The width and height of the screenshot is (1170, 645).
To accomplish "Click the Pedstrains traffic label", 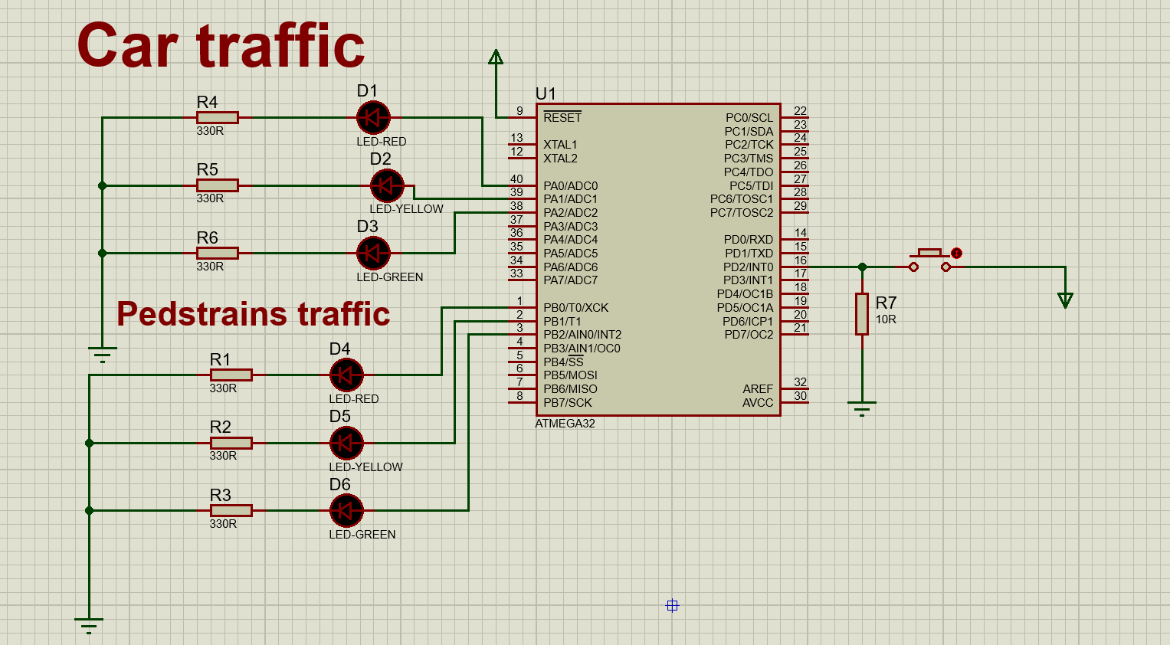I will (253, 314).
